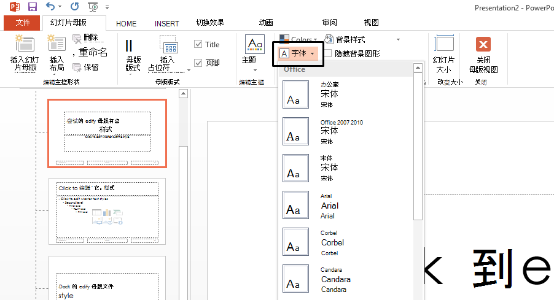Switch to the 幻灯片母版 tab
This screenshot has width=554, height=300.
(69, 23)
